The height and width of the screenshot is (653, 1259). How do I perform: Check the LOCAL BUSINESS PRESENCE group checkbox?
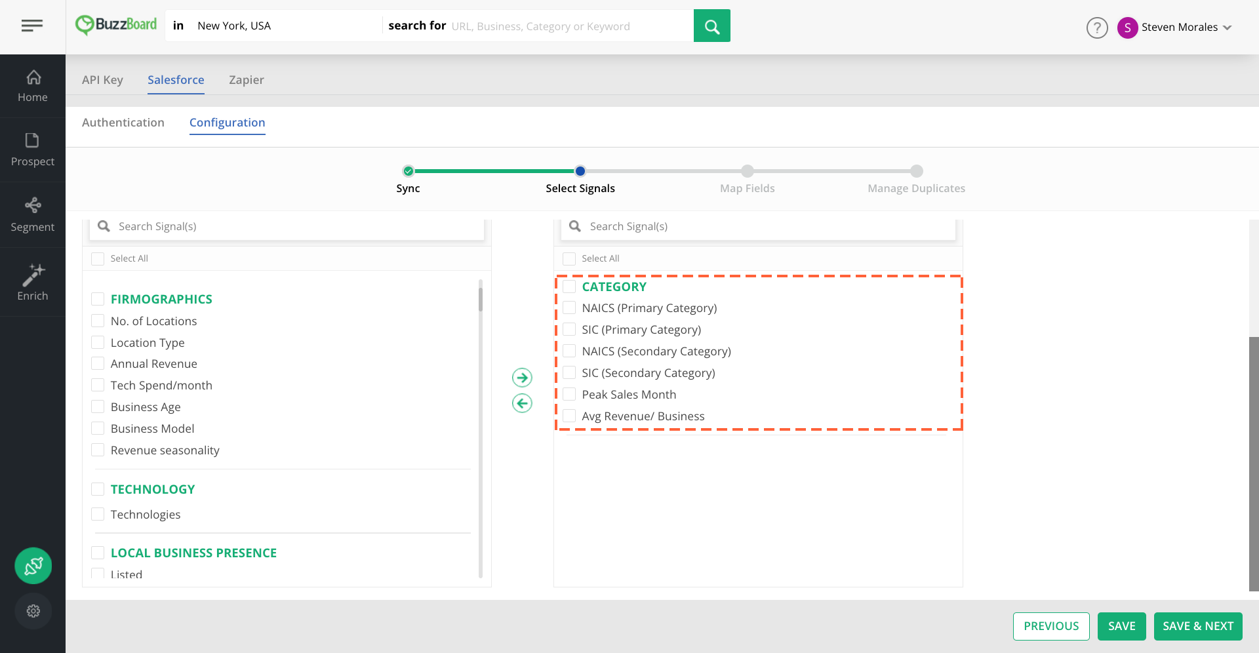click(x=98, y=553)
